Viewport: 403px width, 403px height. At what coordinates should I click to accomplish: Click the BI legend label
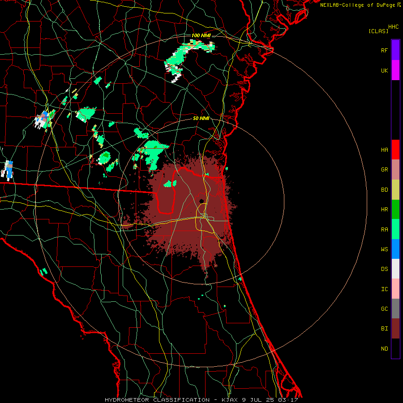(384, 329)
